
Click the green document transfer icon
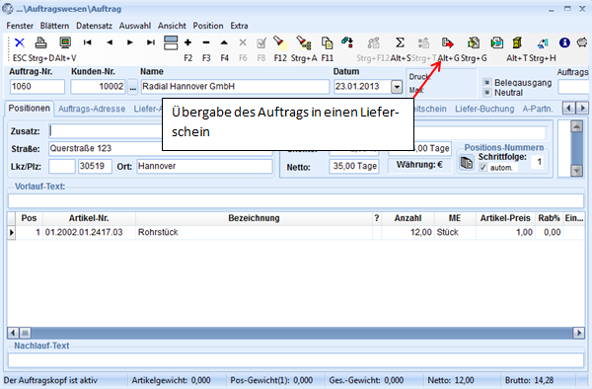(497, 42)
